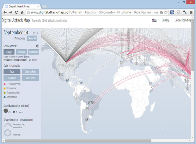This screenshot has height=144, width=196.
Task: Click the MX country label
Action: click(61, 75)
